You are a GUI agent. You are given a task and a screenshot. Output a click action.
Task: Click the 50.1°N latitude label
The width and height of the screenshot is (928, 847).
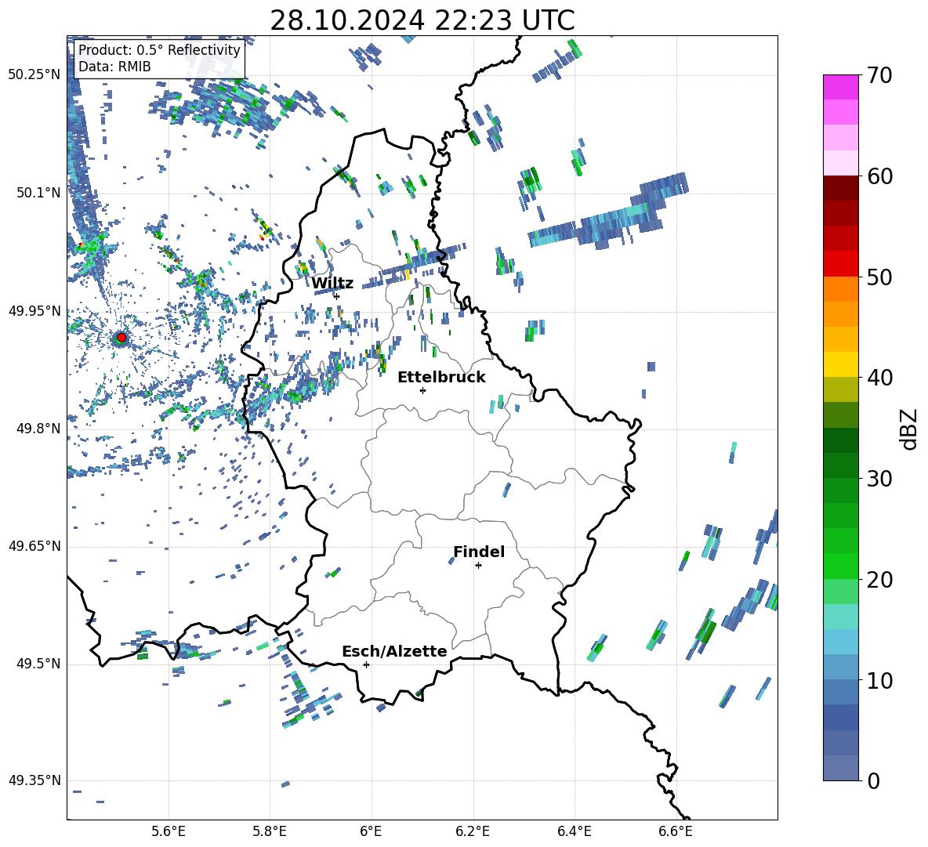[x=38, y=193]
